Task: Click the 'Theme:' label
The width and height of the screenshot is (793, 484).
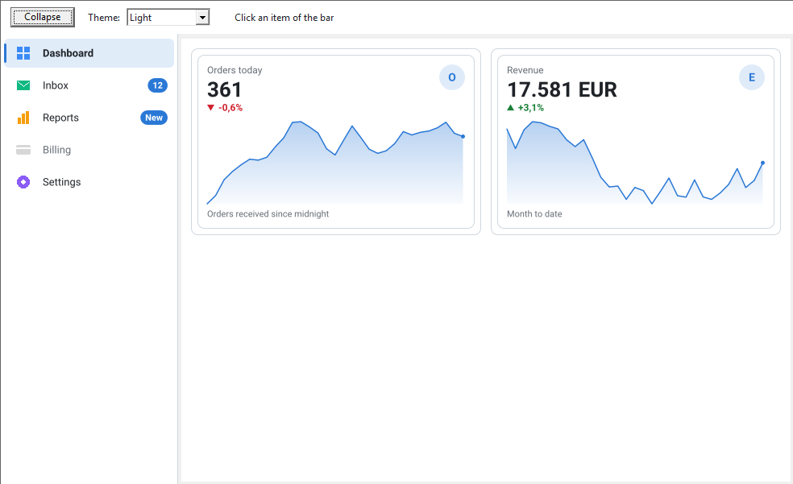Action: pos(104,18)
